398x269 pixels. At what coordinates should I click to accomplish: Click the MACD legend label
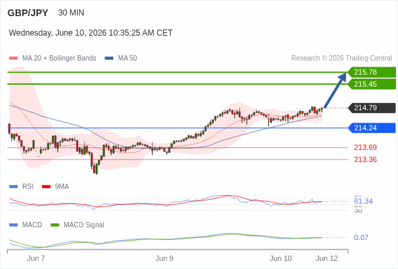point(32,225)
